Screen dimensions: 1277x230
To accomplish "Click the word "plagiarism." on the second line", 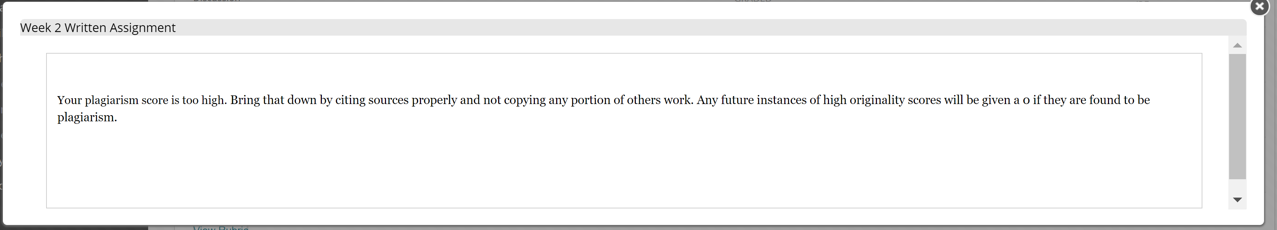I will point(87,118).
